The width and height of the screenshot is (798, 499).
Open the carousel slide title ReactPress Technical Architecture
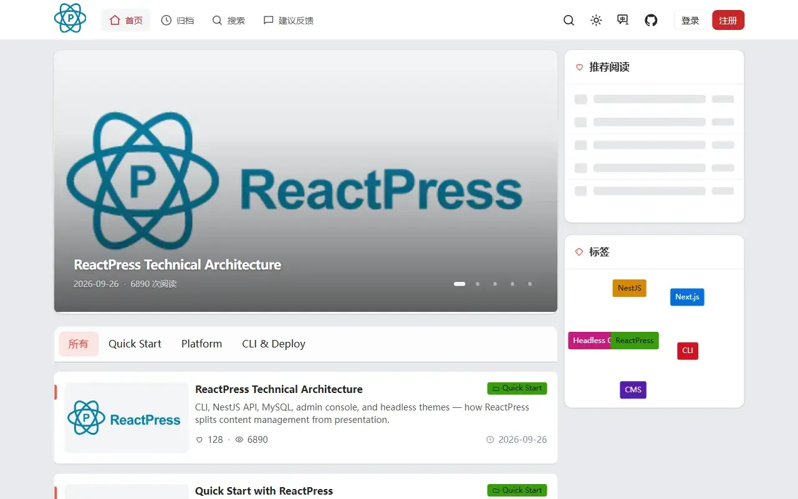pos(177,264)
